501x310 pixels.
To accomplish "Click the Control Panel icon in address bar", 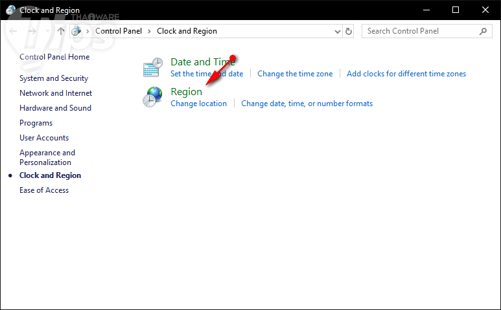I will [x=77, y=31].
